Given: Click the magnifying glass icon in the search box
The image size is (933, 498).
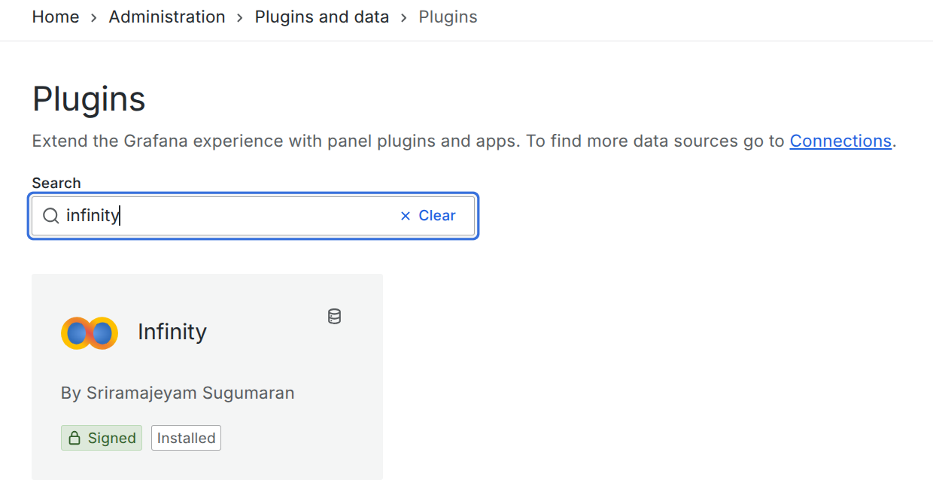Looking at the screenshot, I should pyautogui.click(x=50, y=215).
